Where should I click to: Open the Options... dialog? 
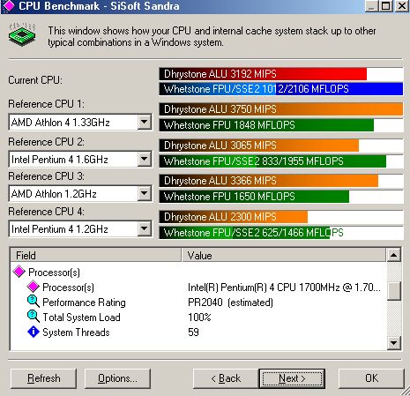point(117,378)
